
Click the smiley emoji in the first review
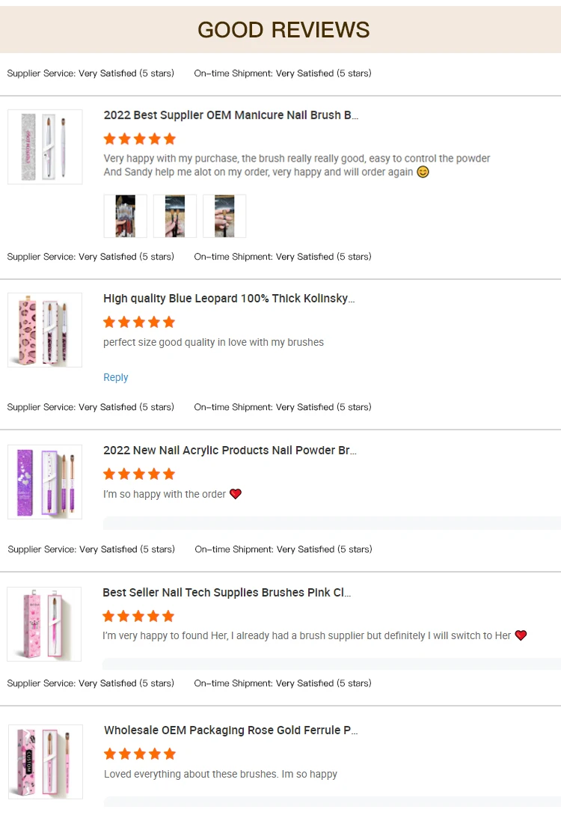[x=423, y=172]
